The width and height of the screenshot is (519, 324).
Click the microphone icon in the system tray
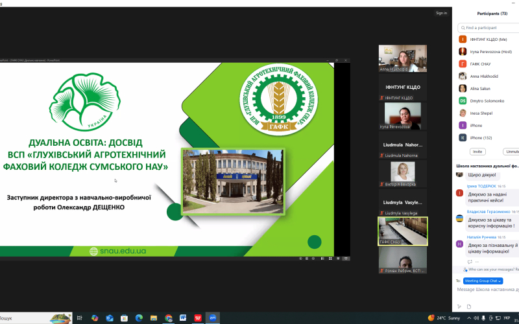coord(483,318)
